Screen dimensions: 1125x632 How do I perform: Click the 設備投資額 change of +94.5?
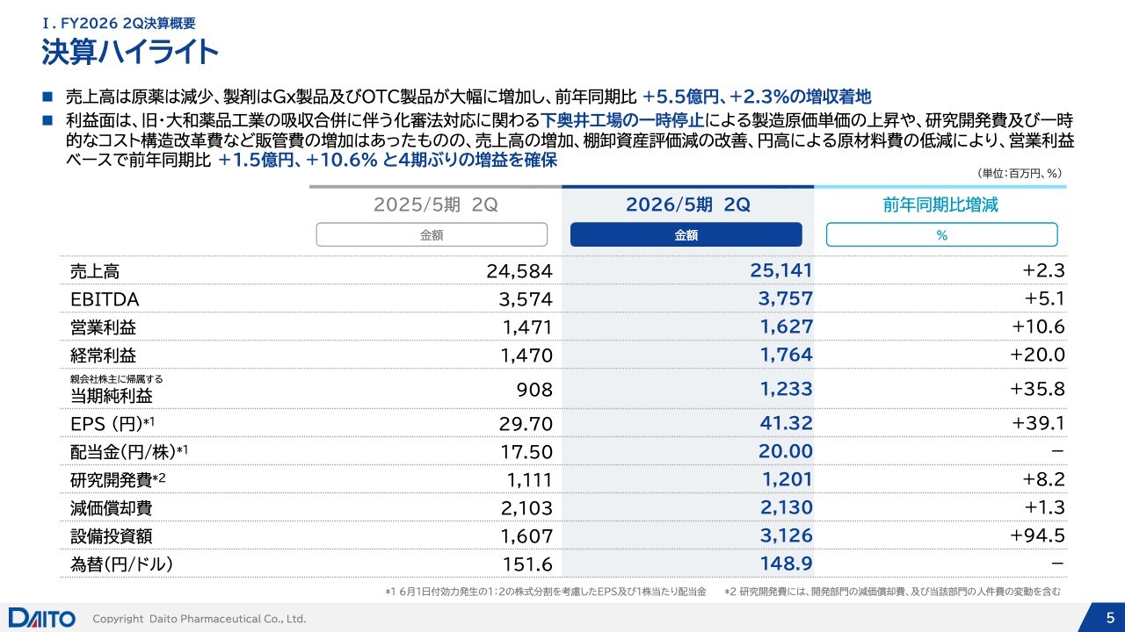tap(1037, 535)
